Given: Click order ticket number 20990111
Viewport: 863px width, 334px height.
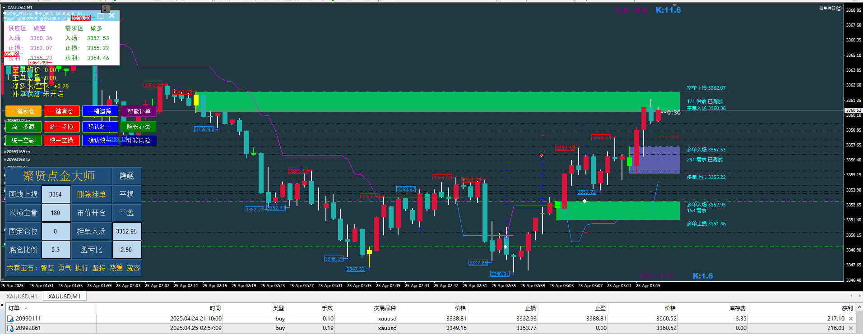Looking at the screenshot, I should [28, 319].
